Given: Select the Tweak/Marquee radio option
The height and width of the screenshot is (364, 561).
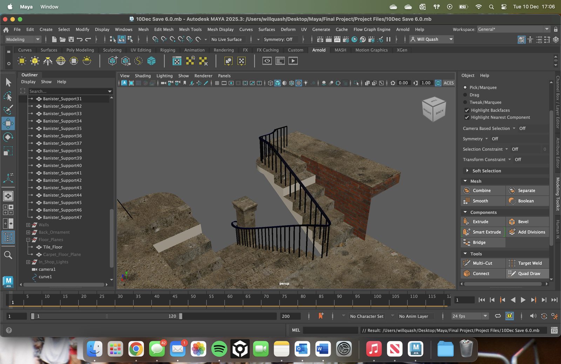Looking at the screenshot, I should tap(465, 102).
